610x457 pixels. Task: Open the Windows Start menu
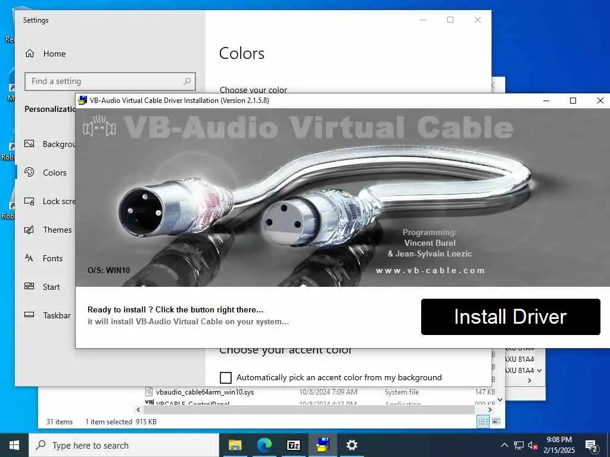coord(14,445)
